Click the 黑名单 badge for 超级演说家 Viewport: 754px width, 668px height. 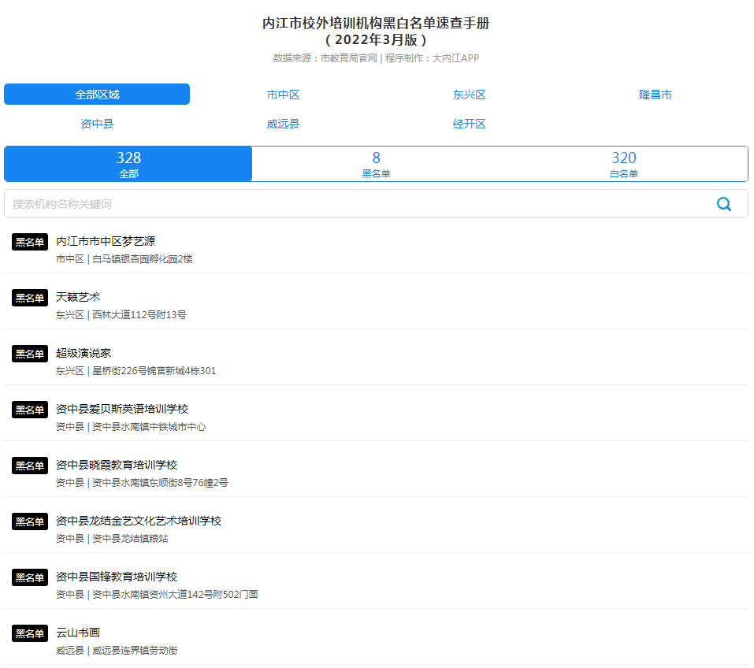29,354
